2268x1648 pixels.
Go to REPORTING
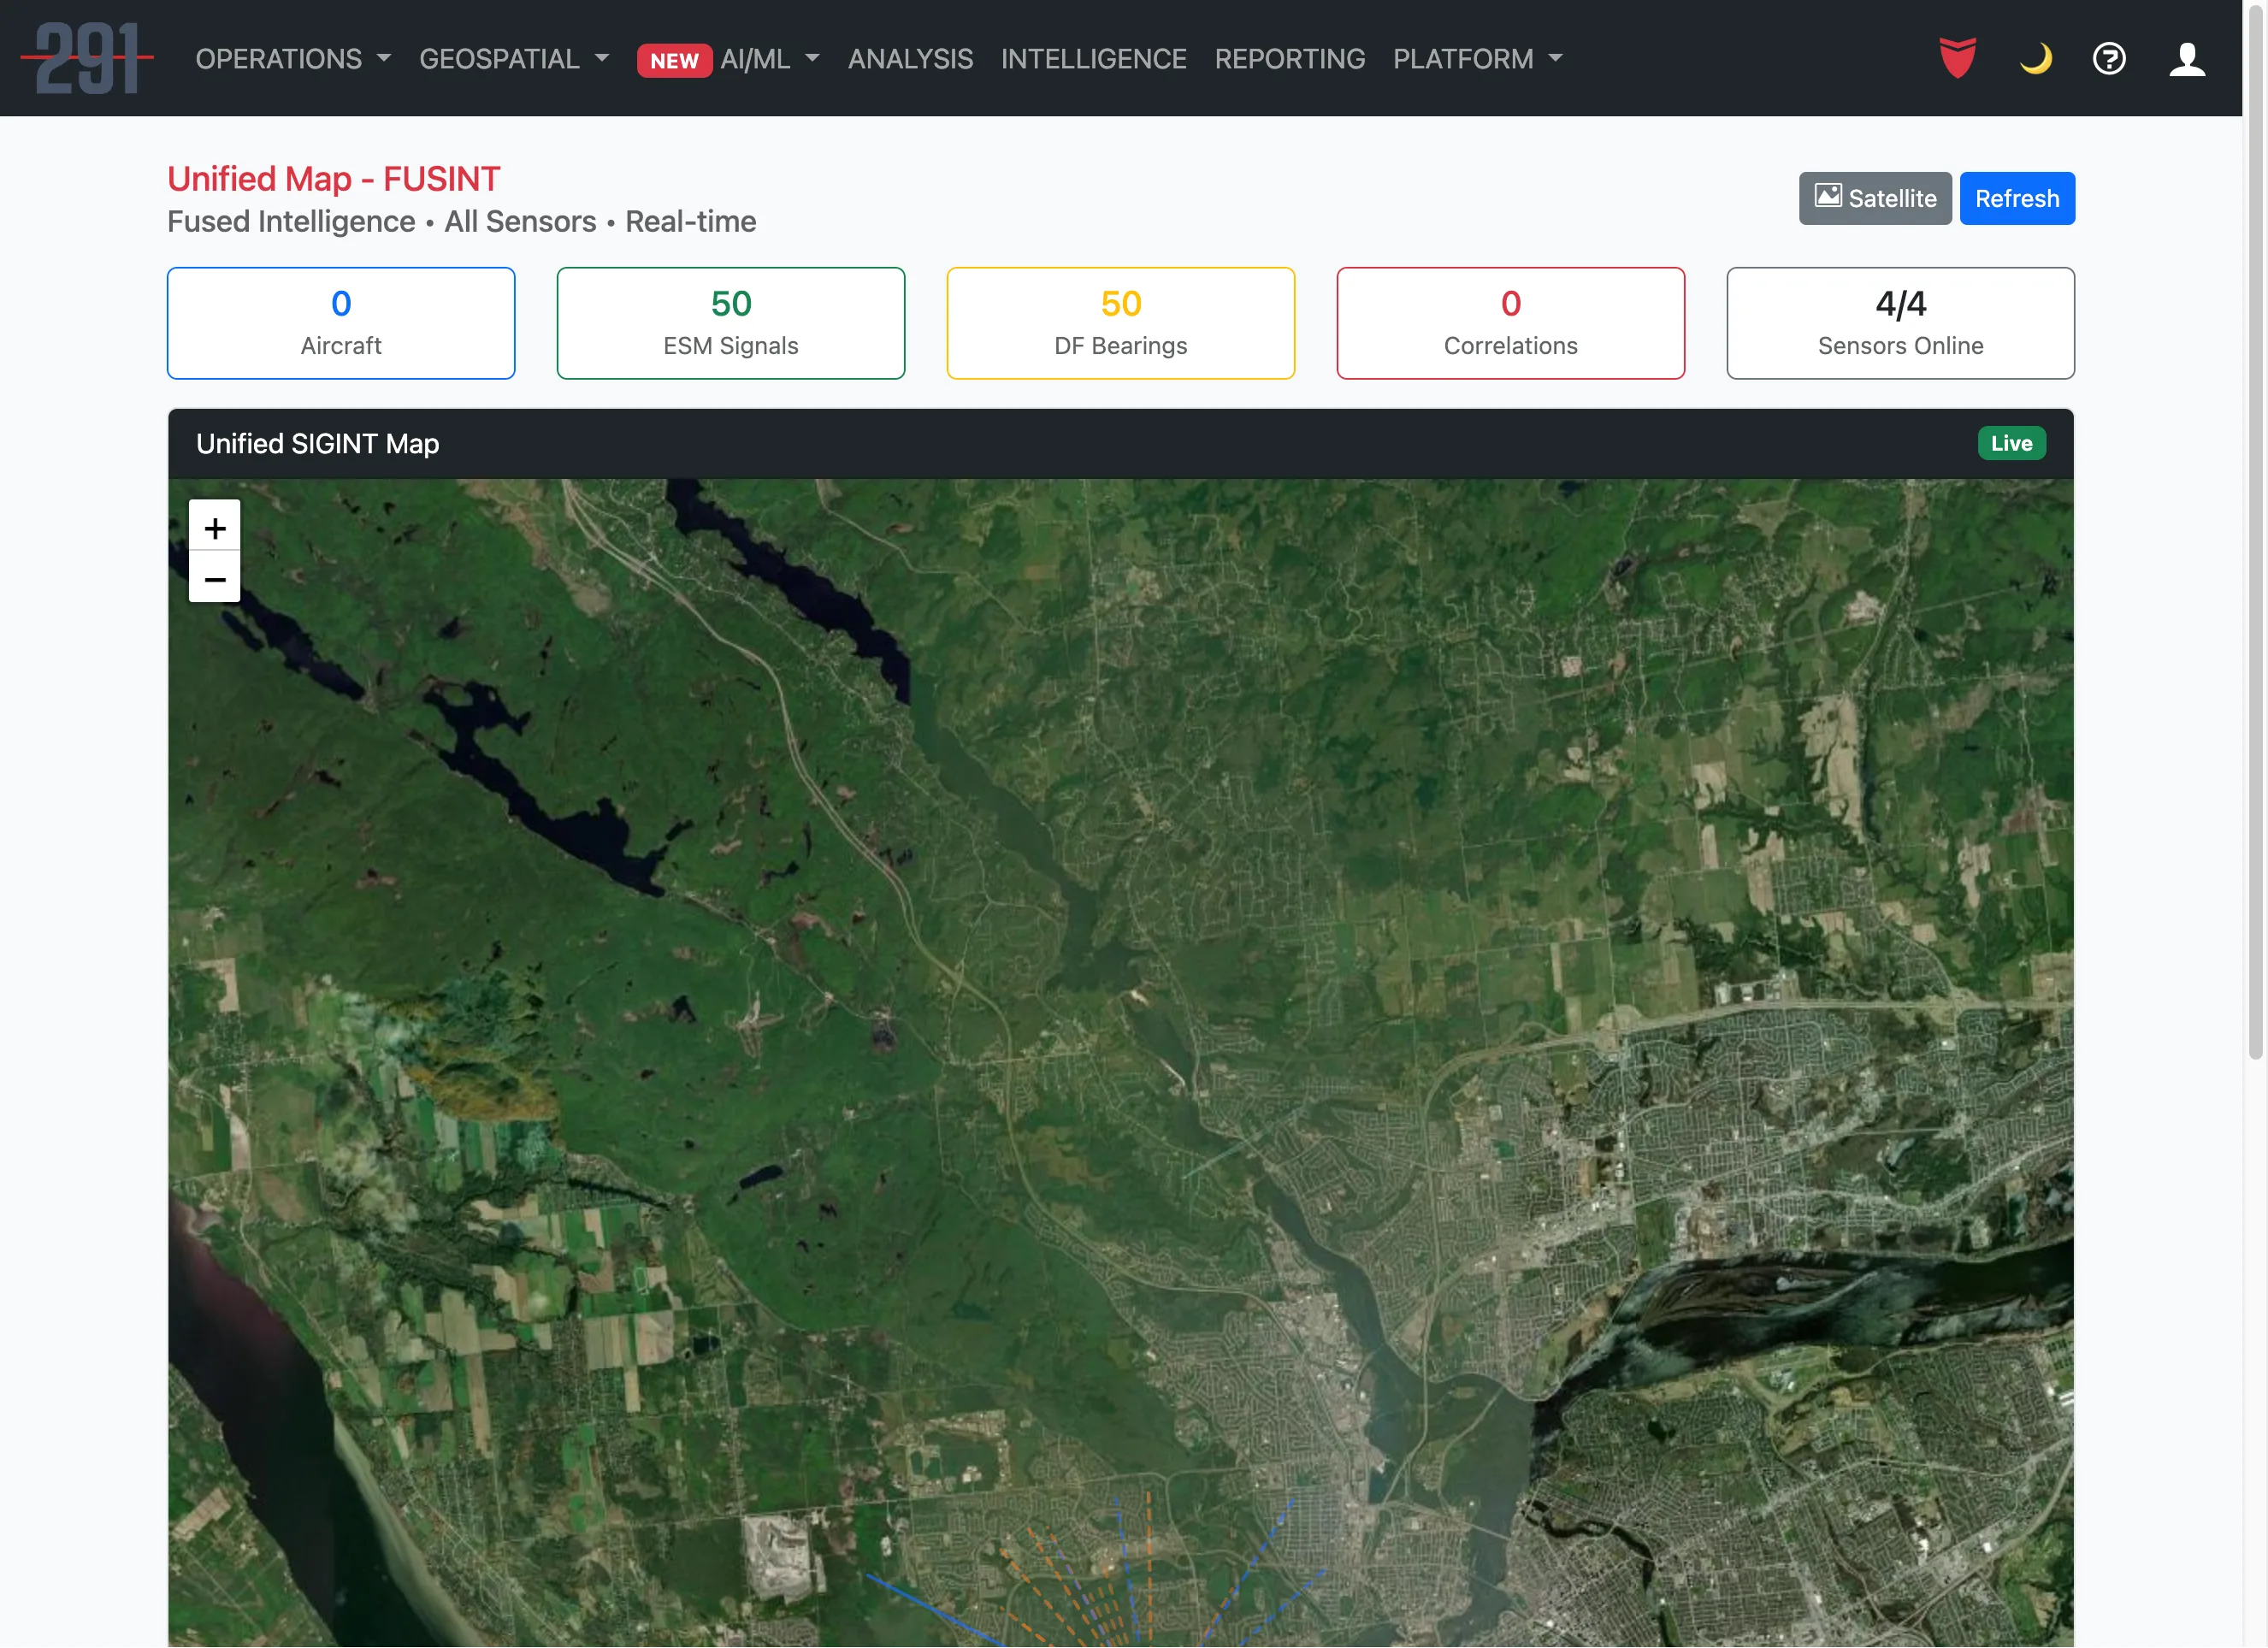pyautogui.click(x=1289, y=59)
